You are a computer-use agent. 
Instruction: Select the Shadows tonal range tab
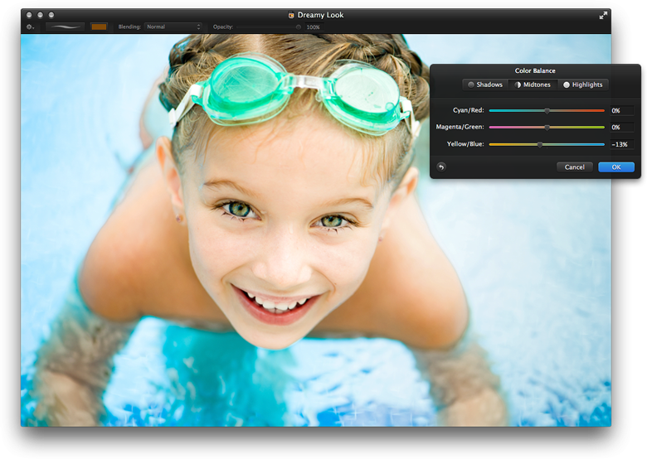485,85
